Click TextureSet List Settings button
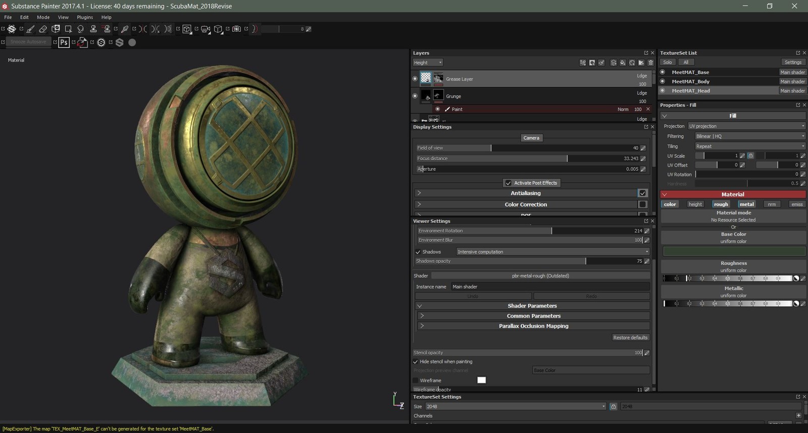This screenshot has height=433, width=808. [793, 62]
